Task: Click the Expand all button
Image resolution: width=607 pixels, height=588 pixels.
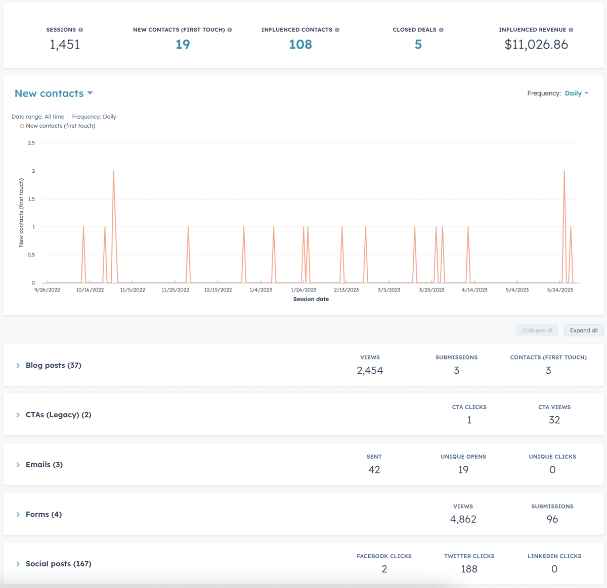Action: point(584,330)
